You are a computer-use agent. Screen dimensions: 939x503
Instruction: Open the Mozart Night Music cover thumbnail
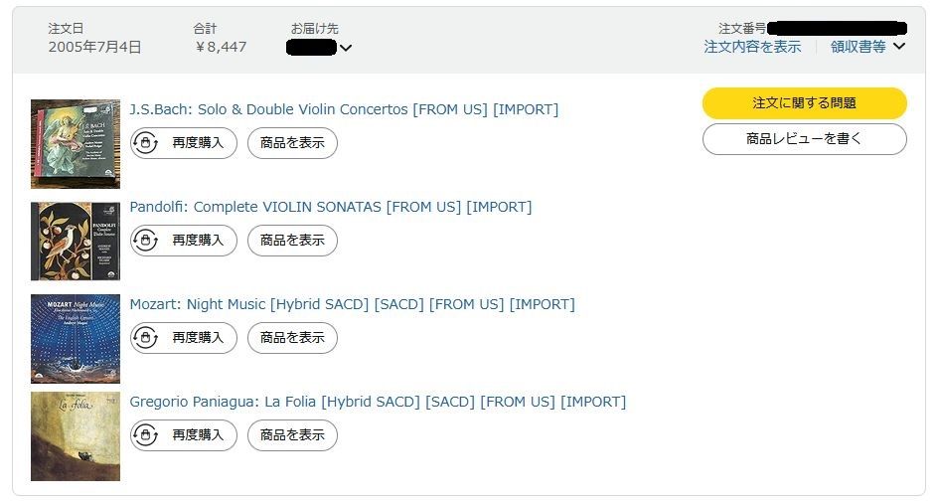point(76,339)
